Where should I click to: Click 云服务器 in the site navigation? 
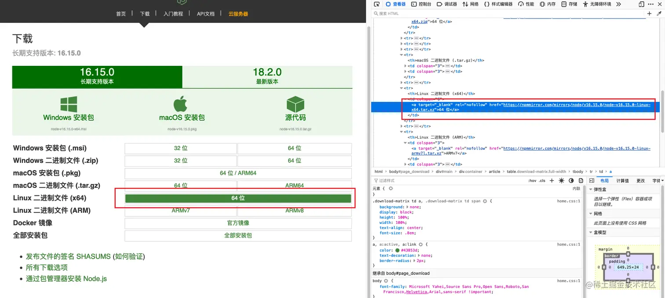tap(238, 14)
